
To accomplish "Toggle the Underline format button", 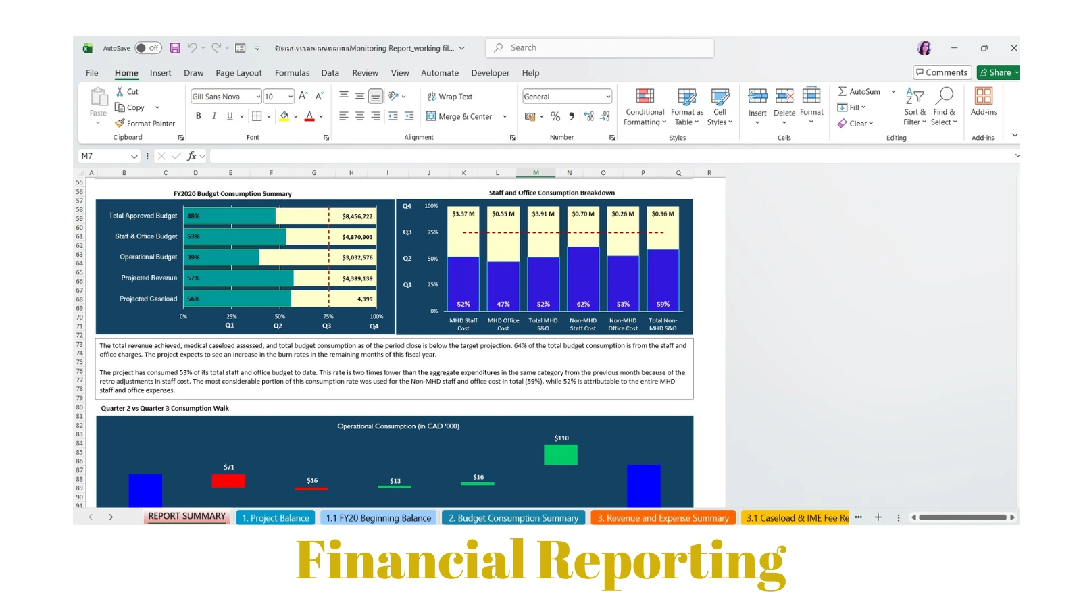I will 230,116.
